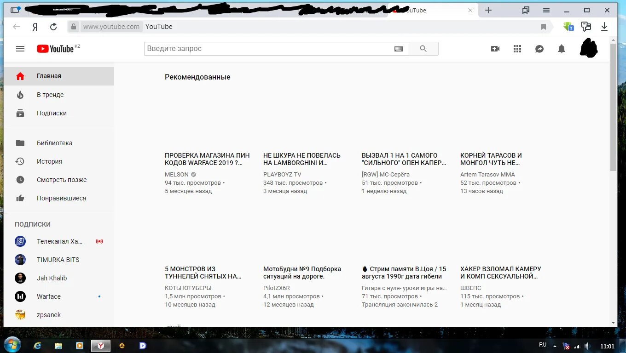Click the padlock site security icon
Viewport: 626px width, 353px height.
(x=73, y=27)
